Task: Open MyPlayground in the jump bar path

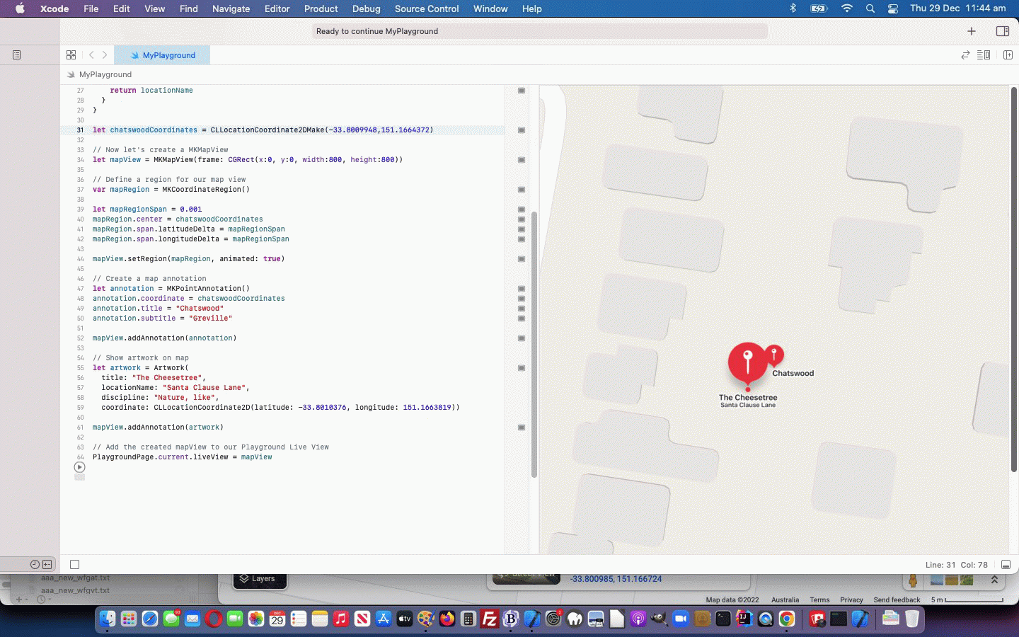Action: point(105,74)
